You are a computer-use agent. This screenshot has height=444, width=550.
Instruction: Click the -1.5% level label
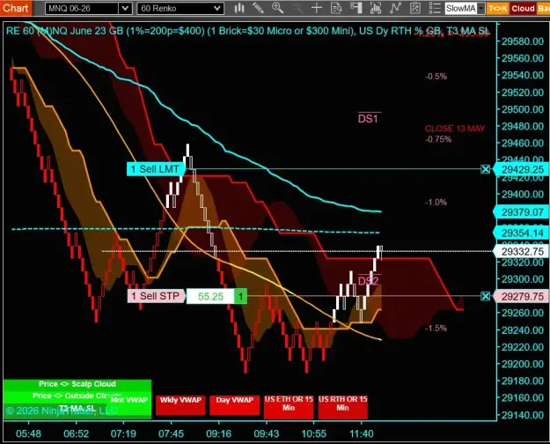point(436,328)
